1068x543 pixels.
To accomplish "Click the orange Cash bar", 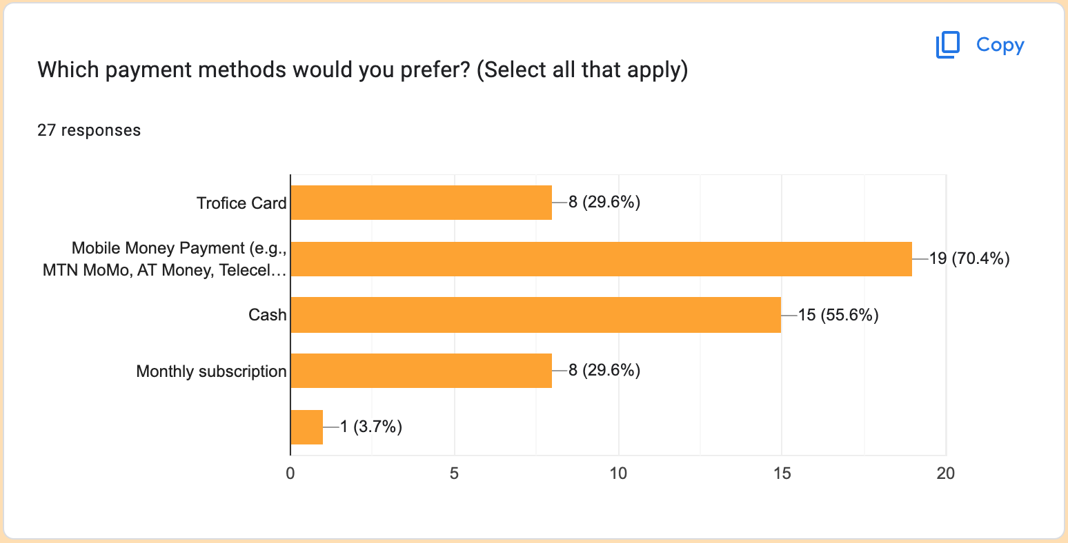I will pyautogui.click(x=535, y=315).
